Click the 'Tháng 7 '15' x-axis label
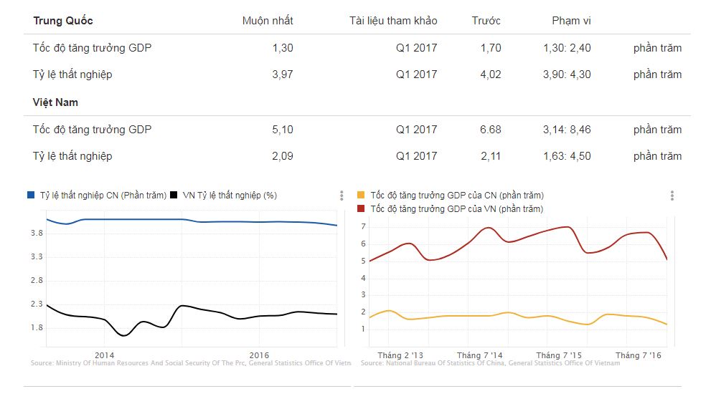This screenshot has width=711, height=404. tap(559, 355)
